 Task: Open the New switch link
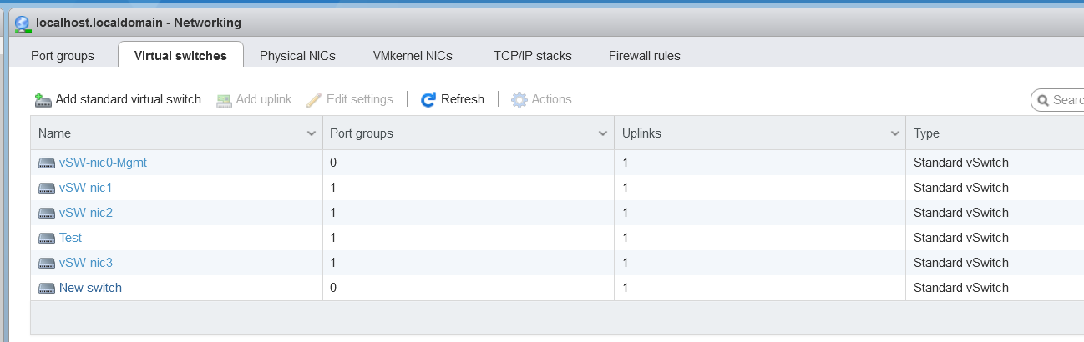[90, 288]
